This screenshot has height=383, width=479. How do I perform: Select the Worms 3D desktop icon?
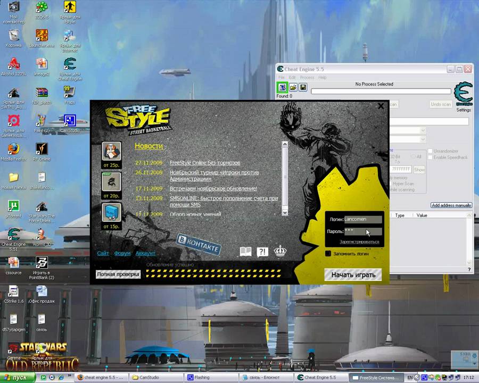pos(42,237)
